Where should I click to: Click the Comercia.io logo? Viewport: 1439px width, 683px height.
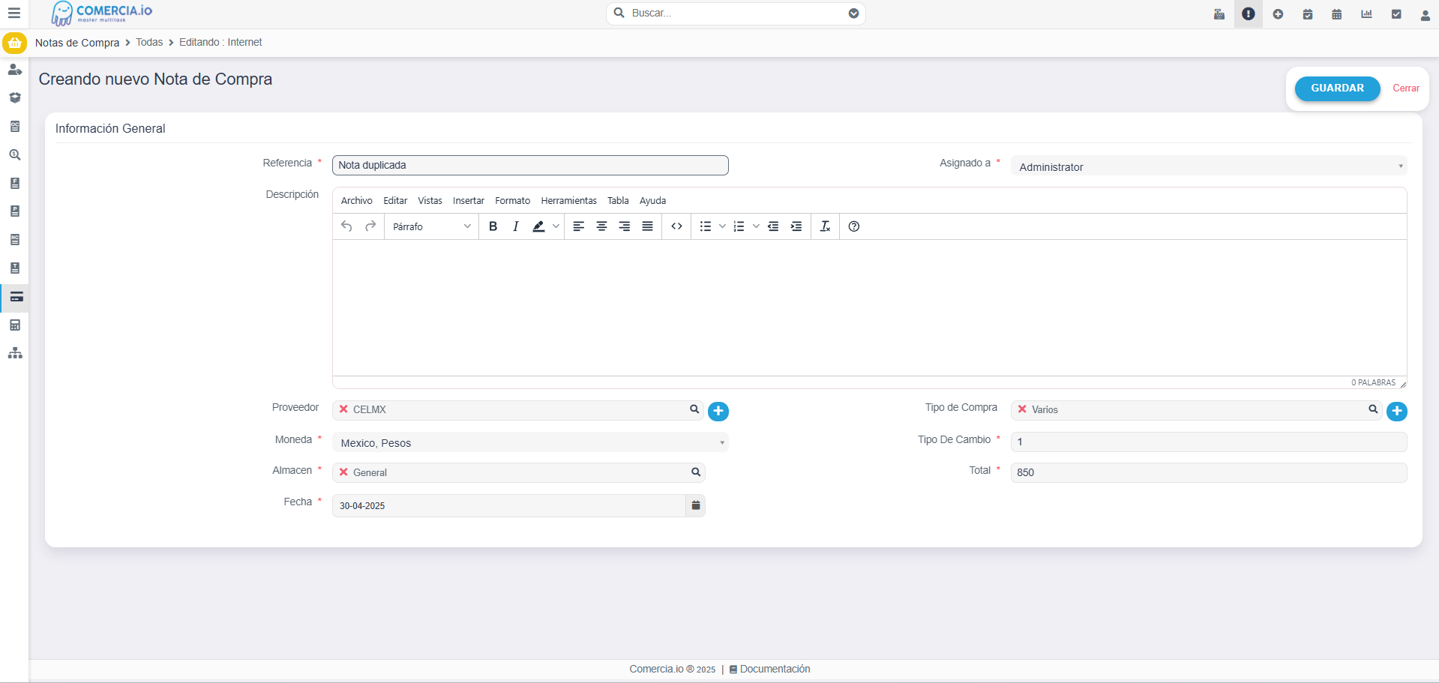tap(101, 13)
